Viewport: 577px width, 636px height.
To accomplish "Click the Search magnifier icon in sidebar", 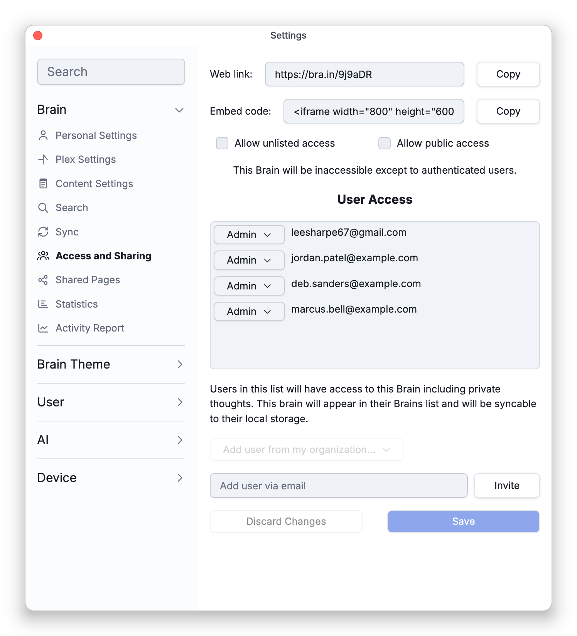I will click(x=43, y=208).
